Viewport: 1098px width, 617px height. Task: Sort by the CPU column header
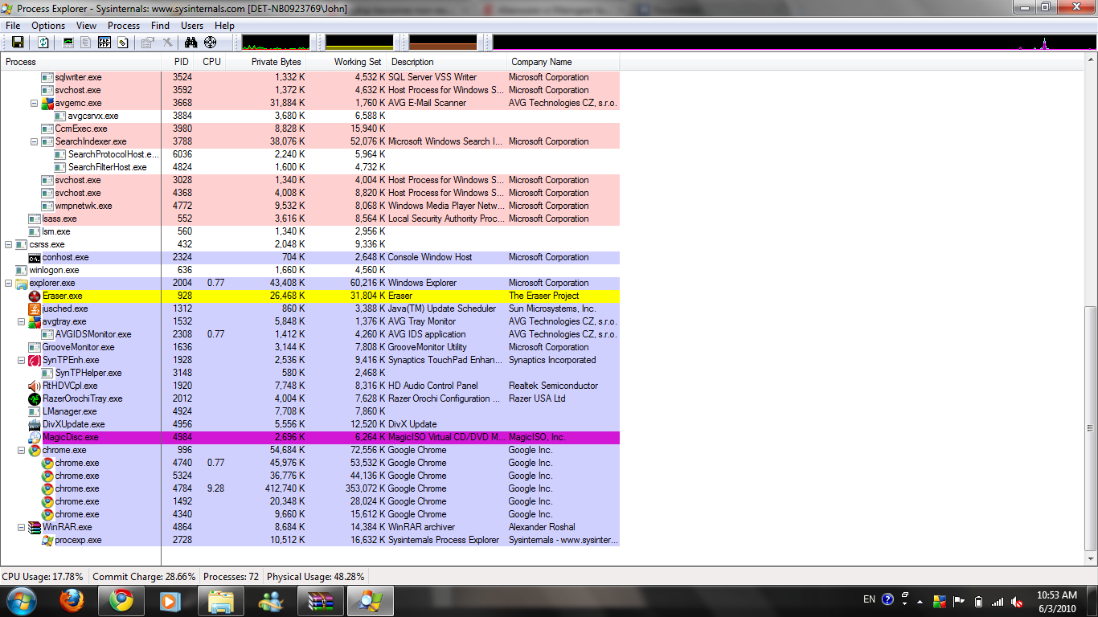click(211, 62)
